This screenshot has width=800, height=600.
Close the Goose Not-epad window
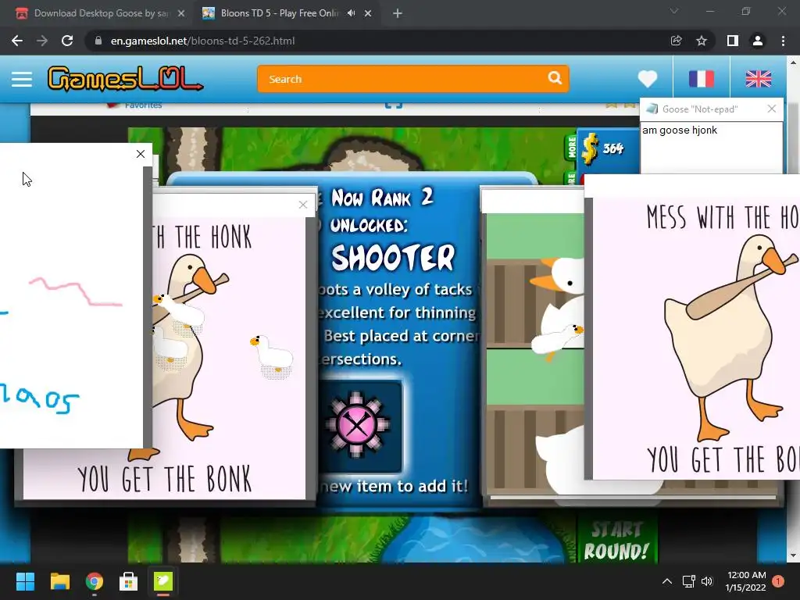coord(771,109)
